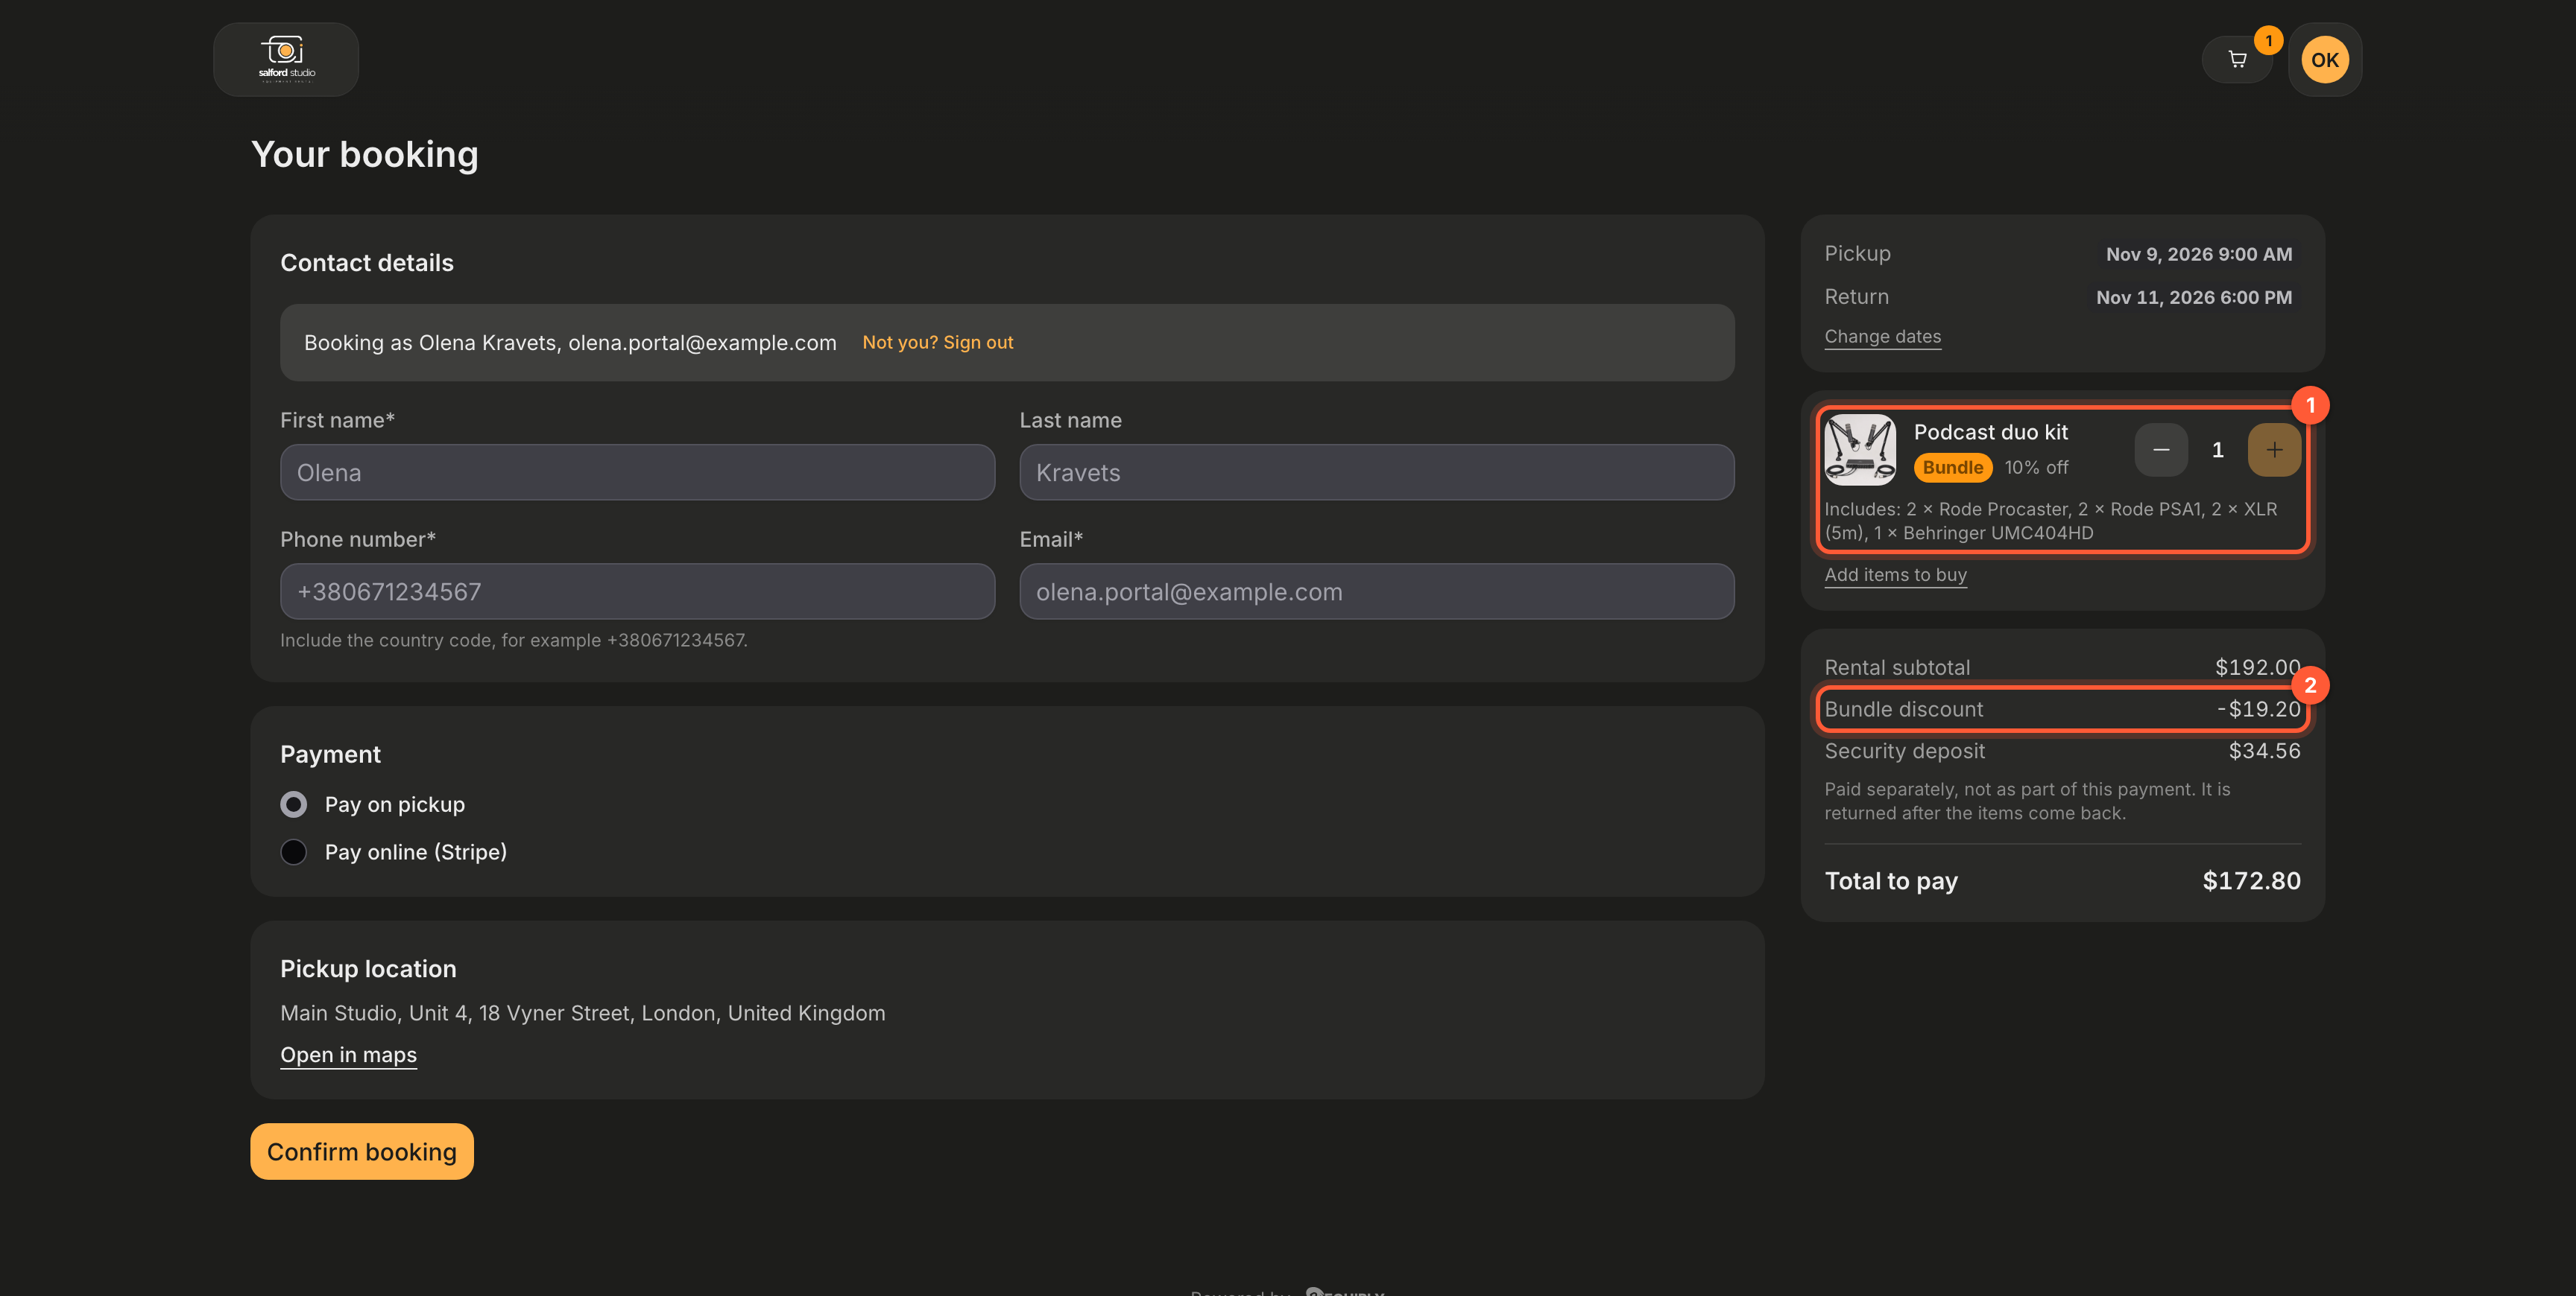This screenshot has height=1296, width=2576.
Task: Focus the Last name field
Action: pos(1376,473)
